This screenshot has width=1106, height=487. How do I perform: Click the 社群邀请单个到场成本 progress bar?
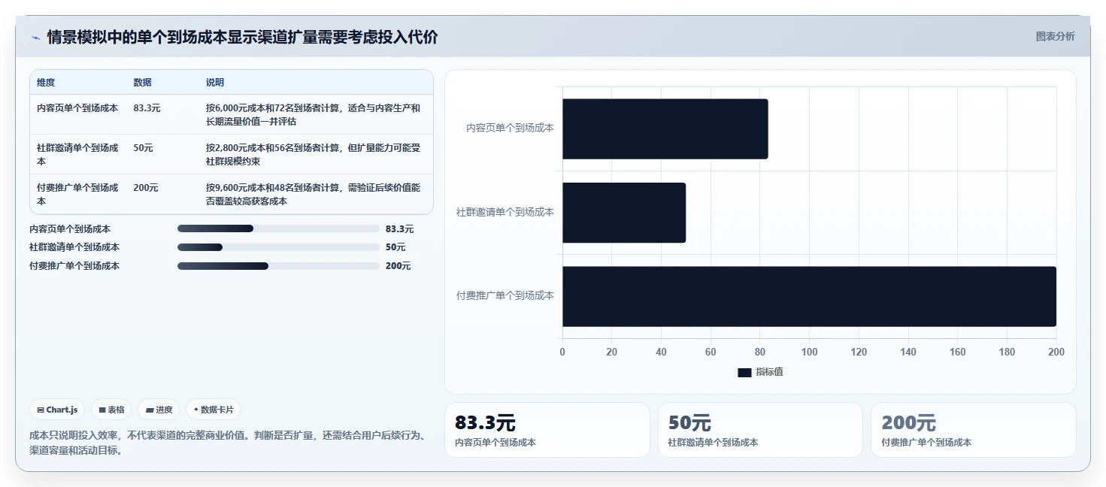(x=278, y=247)
